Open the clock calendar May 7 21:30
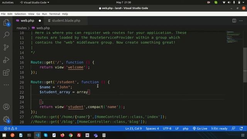247x139 pixels. click(x=123, y=2)
